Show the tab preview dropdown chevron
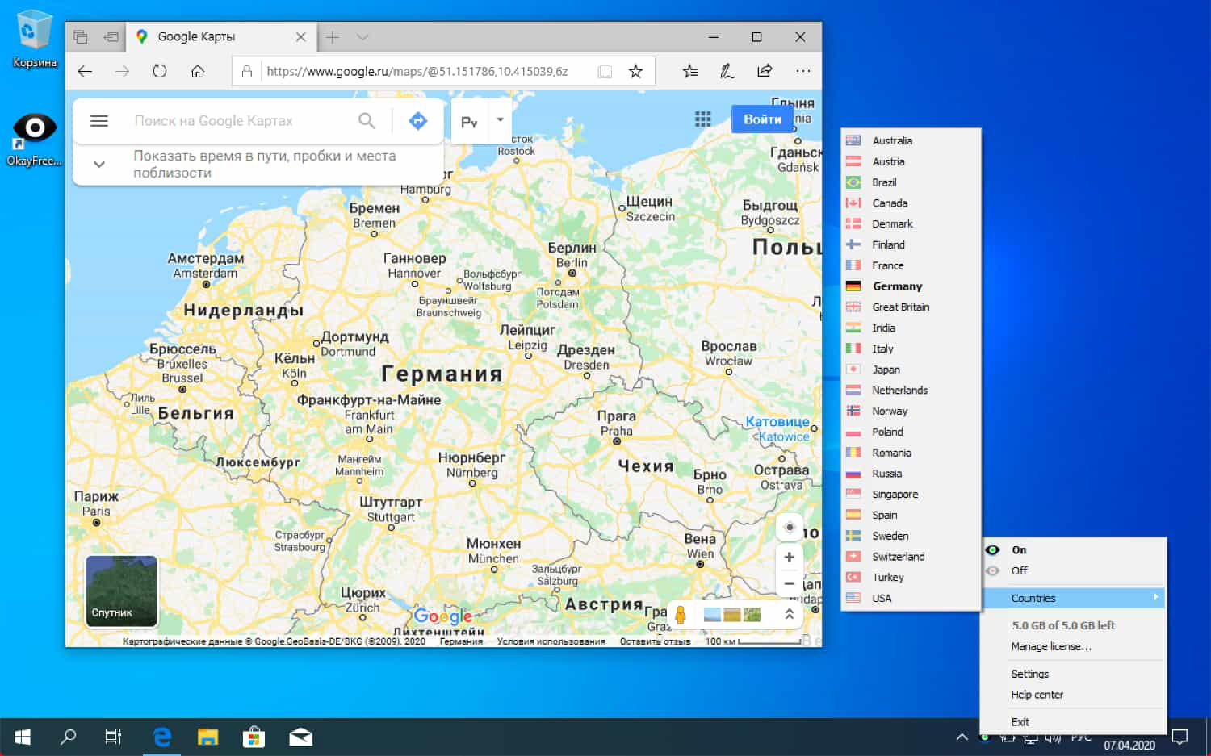This screenshot has width=1211, height=756. pos(362,37)
